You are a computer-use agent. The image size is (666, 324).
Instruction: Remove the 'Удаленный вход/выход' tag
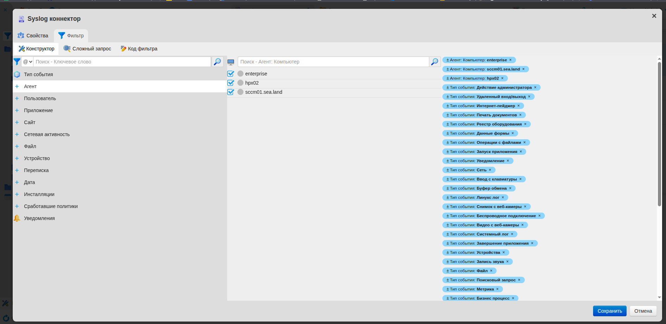click(x=529, y=97)
